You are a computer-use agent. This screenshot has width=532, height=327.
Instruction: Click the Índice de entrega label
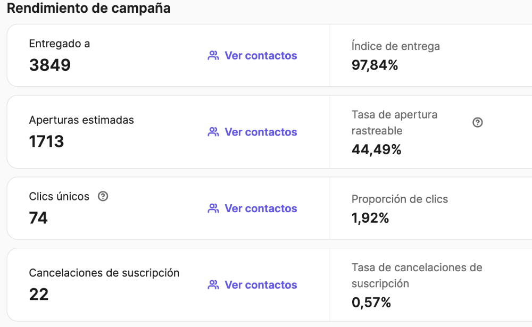click(396, 46)
